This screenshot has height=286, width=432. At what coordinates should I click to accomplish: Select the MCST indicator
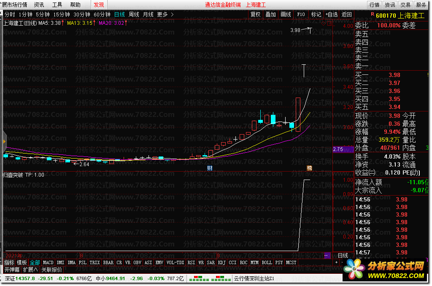pyautogui.click(x=291, y=262)
